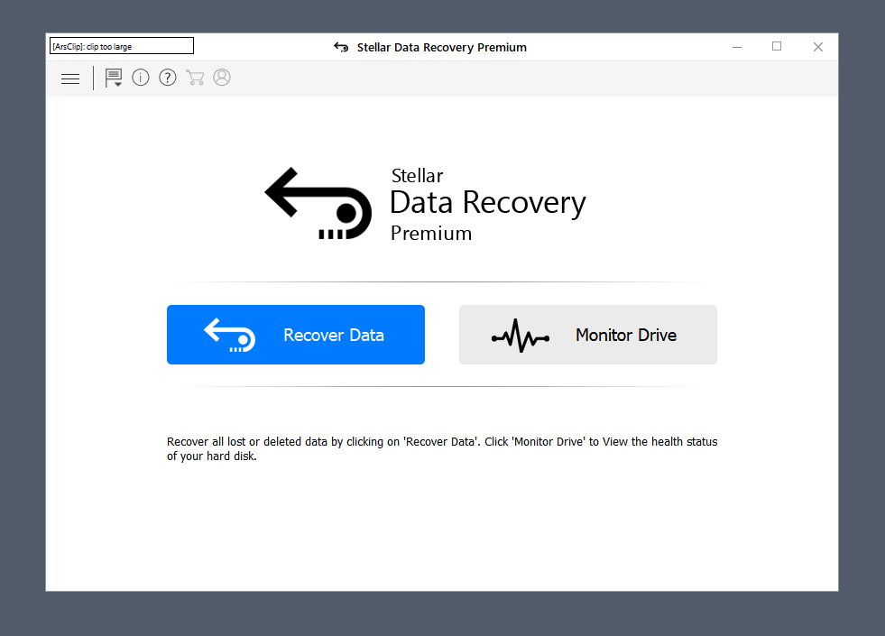This screenshot has height=636, width=885.
Task: Close the Stellar Data Recovery window
Action: pyautogui.click(x=818, y=47)
